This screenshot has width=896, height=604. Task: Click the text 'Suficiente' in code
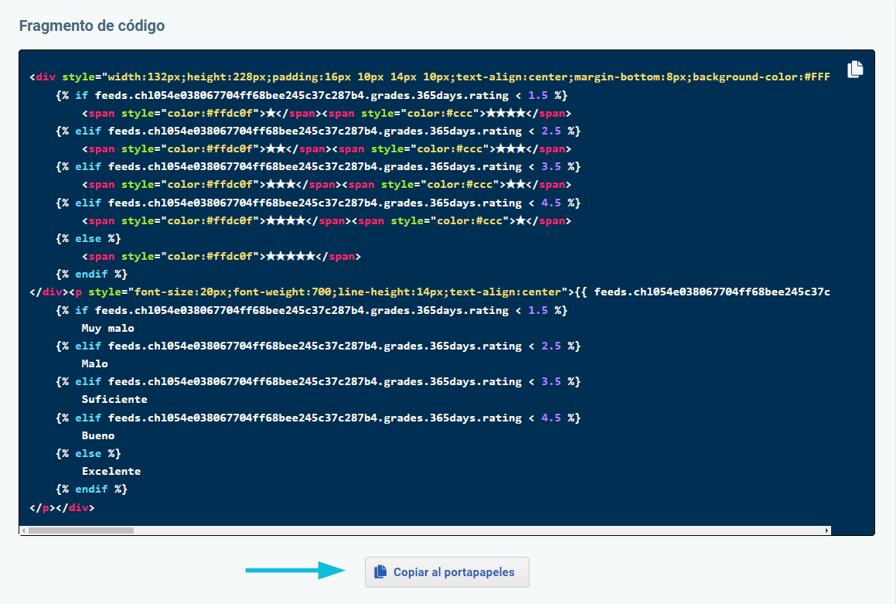(x=114, y=399)
